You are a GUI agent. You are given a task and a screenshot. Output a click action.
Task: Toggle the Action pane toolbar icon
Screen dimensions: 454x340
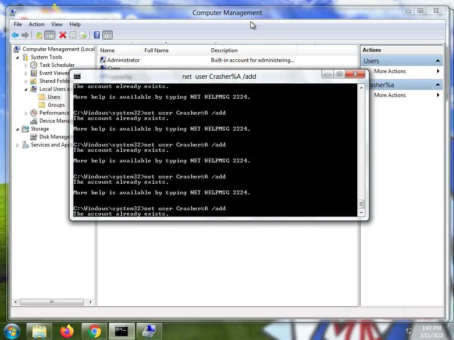click(107, 35)
